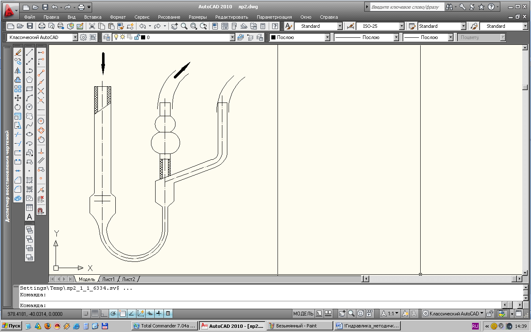Toggle layer 0 lock padlock
The height and width of the screenshot is (332, 531).
point(136,37)
